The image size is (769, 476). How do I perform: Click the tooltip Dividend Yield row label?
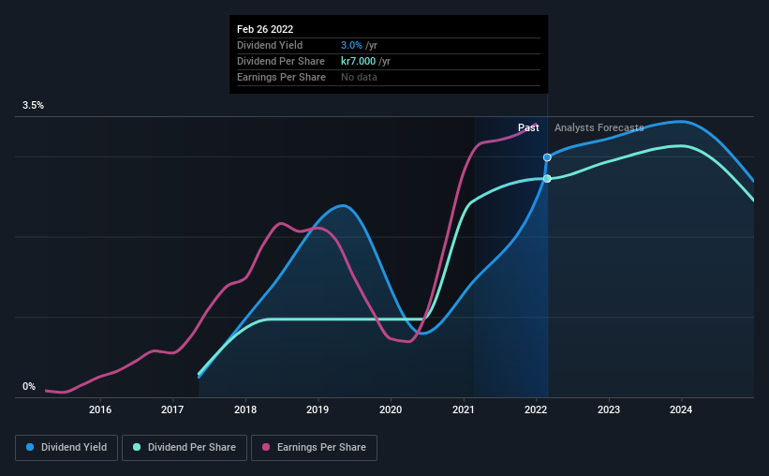point(270,45)
